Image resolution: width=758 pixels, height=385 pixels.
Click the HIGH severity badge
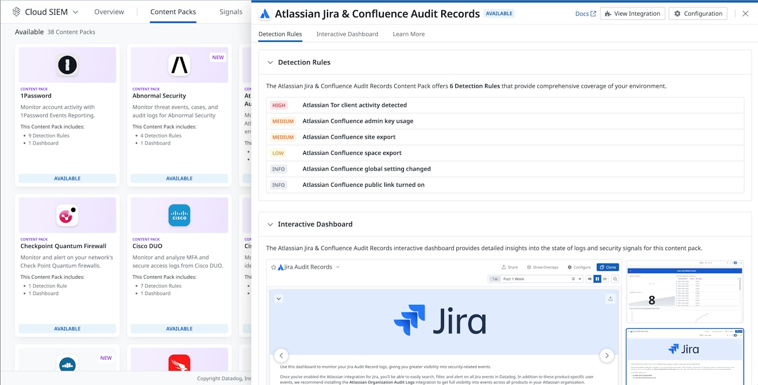coord(279,106)
